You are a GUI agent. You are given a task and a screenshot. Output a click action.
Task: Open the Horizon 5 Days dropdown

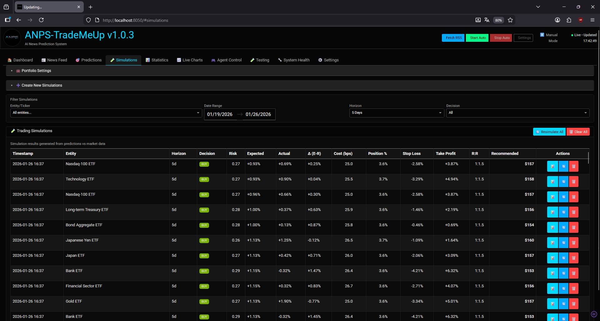(397, 113)
